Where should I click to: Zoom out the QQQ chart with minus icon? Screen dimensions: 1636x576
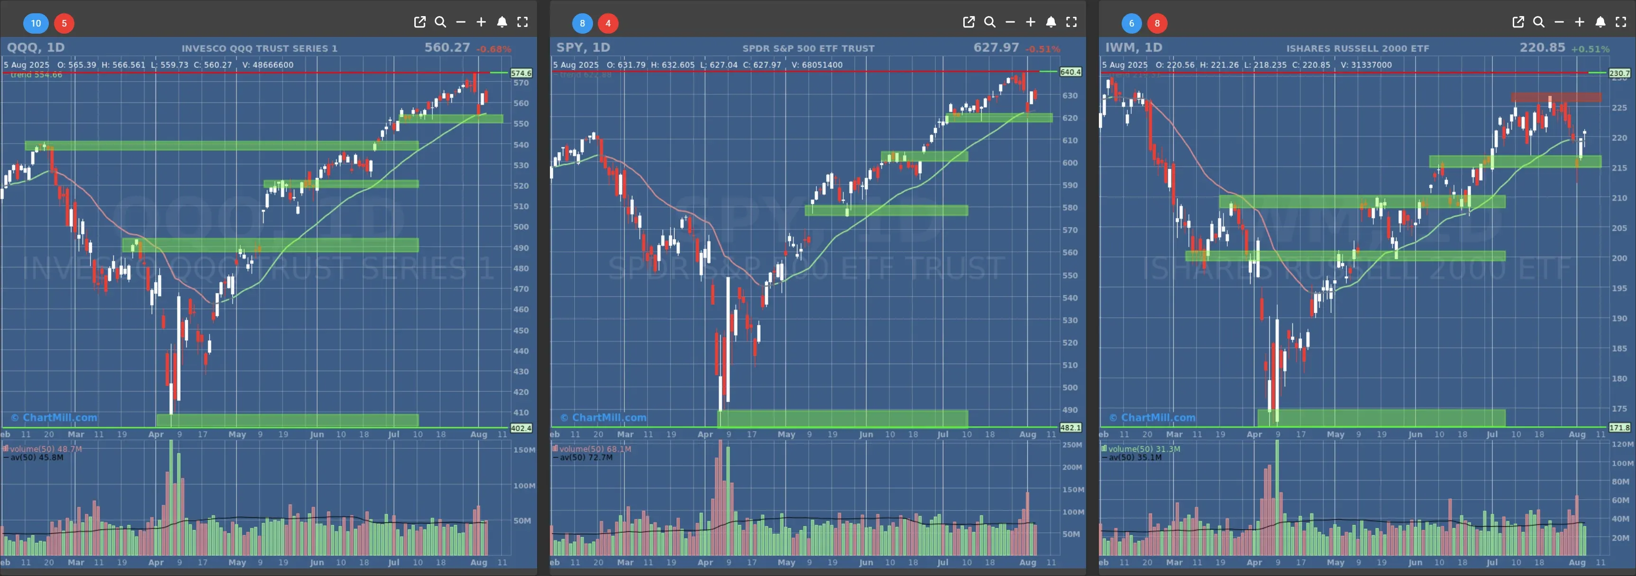[461, 22]
